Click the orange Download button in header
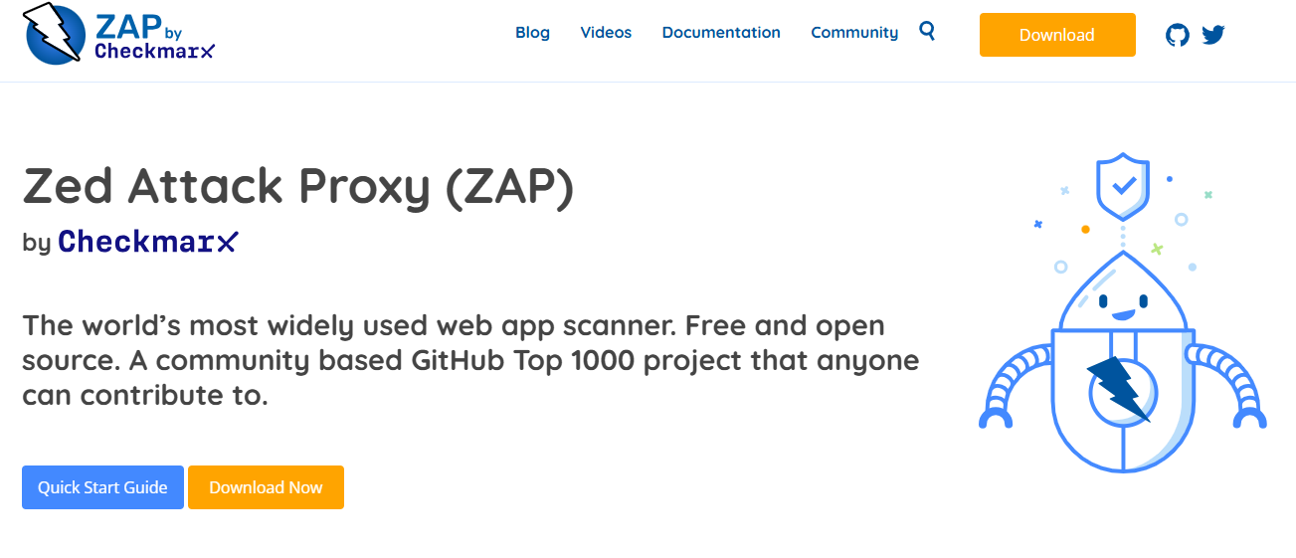 click(1057, 35)
